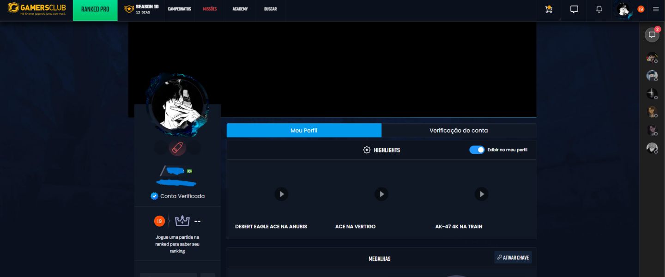
Task: Open the Ranked Pro section
Action: tap(95, 10)
